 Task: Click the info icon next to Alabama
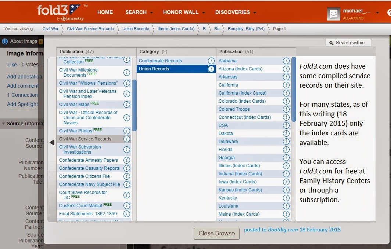[286, 61]
